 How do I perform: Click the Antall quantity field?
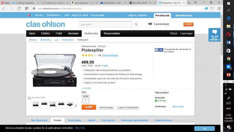[x=85, y=100]
